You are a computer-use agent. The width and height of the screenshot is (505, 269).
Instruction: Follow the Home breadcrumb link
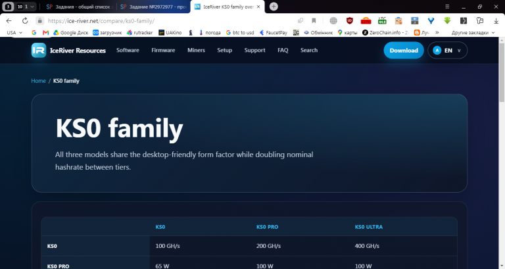[38, 81]
